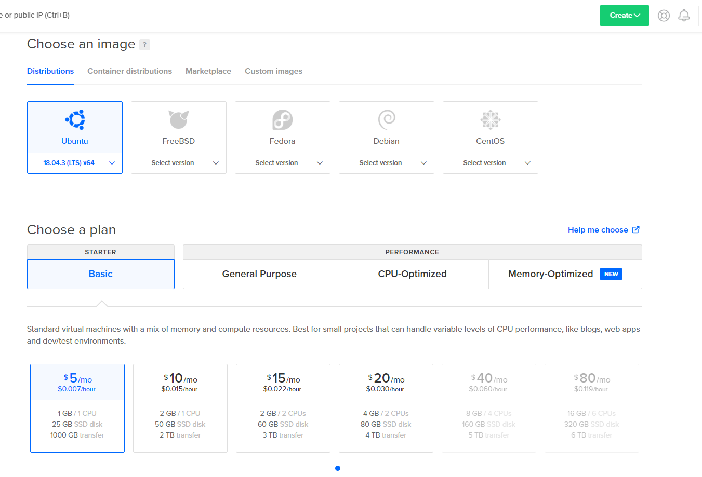Click the CentOS distribution label
Image resolution: width=702 pixels, height=477 pixels.
pyautogui.click(x=491, y=141)
